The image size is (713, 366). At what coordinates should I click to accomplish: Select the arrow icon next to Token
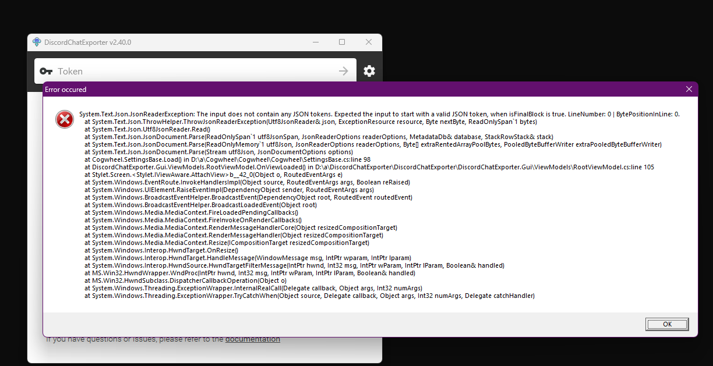click(x=343, y=71)
